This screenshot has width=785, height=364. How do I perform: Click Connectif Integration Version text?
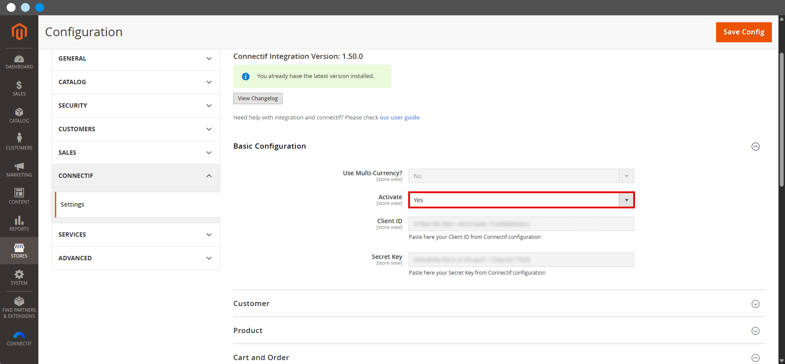click(x=298, y=56)
